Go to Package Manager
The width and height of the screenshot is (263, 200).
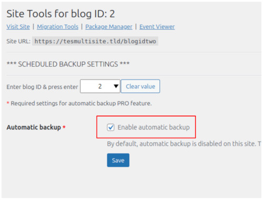[109, 27]
